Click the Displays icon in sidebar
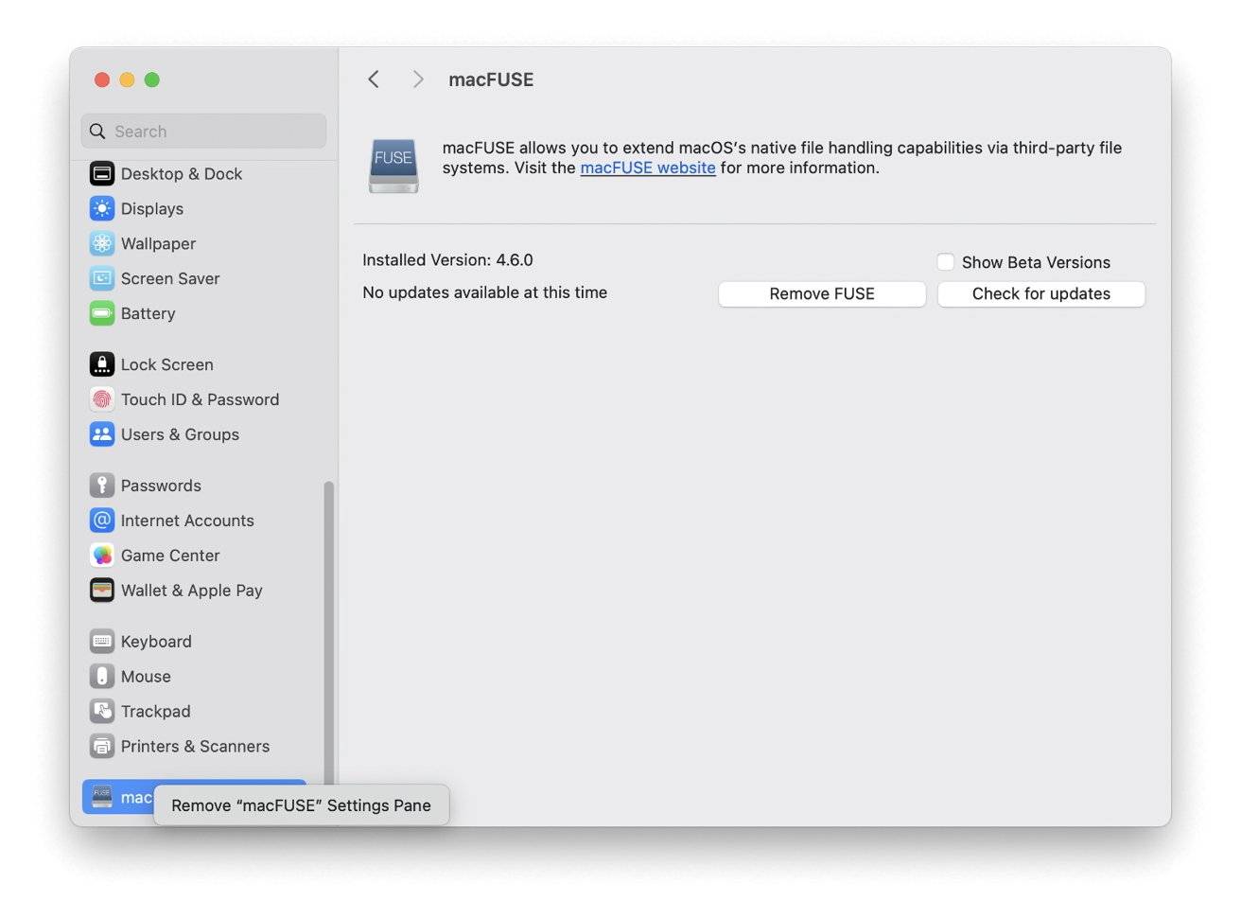This screenshot has height=919, width=1241. pyautogui.click(x=102, y=209)
